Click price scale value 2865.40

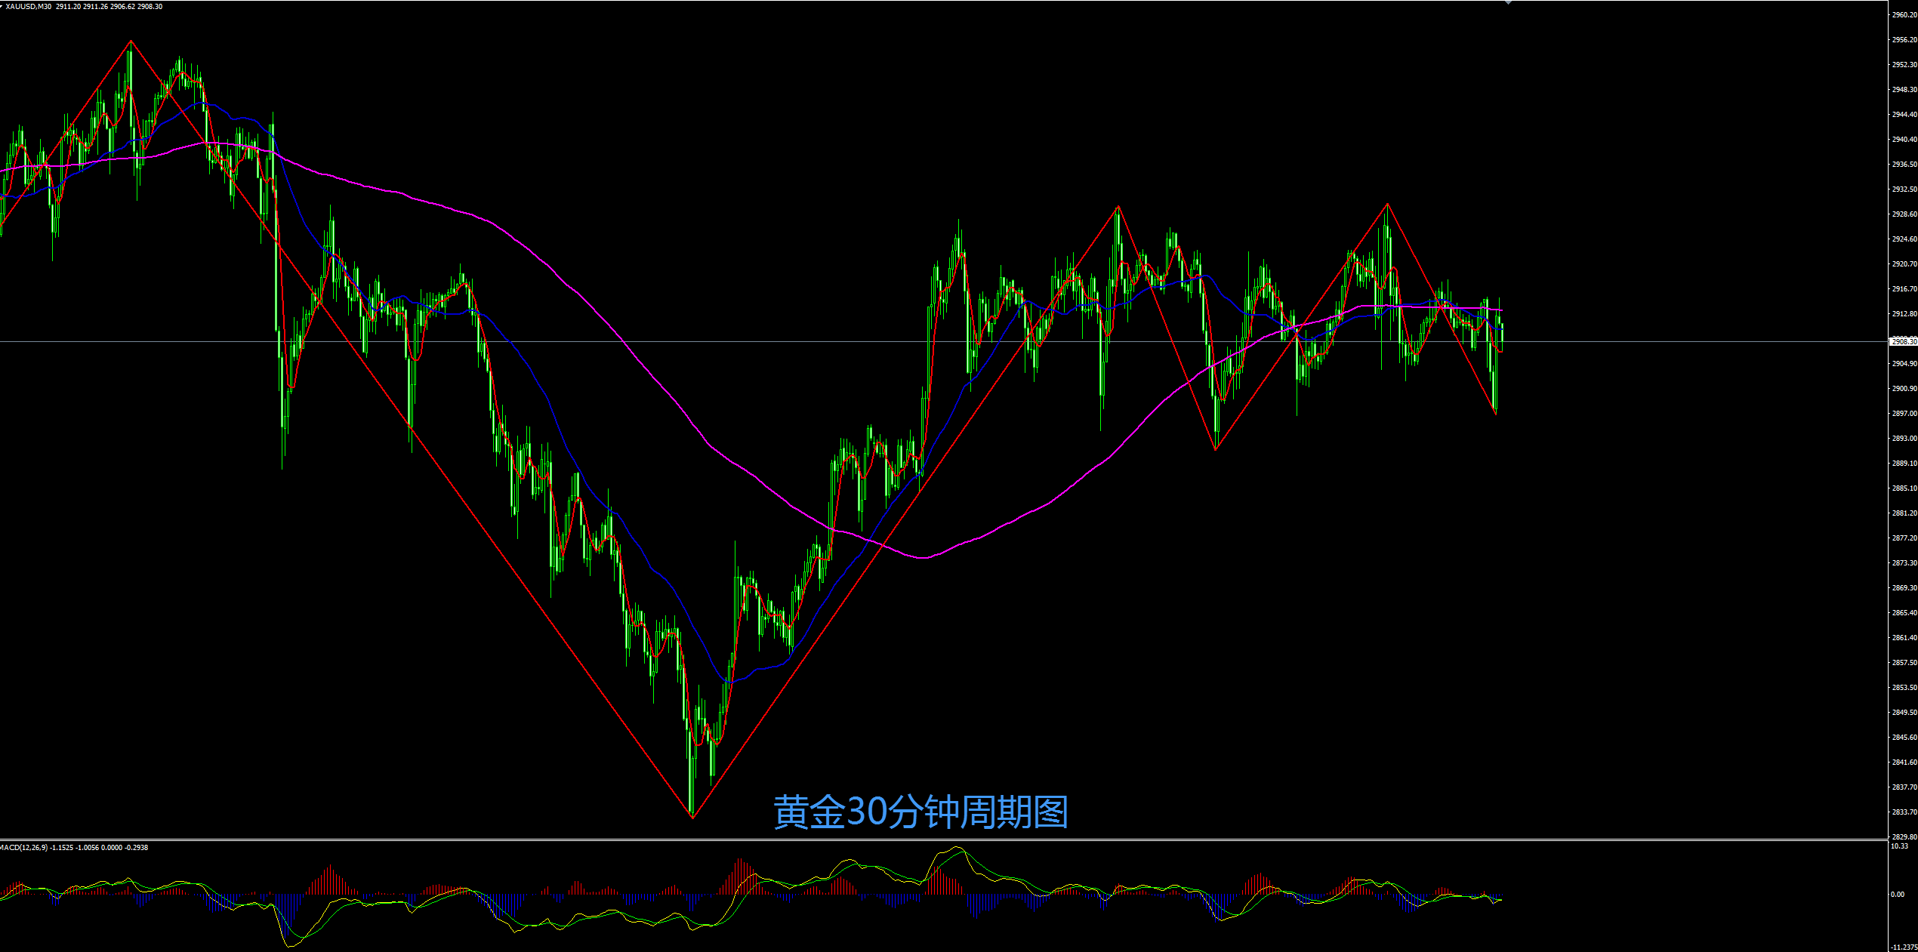tap(1904, 613)
